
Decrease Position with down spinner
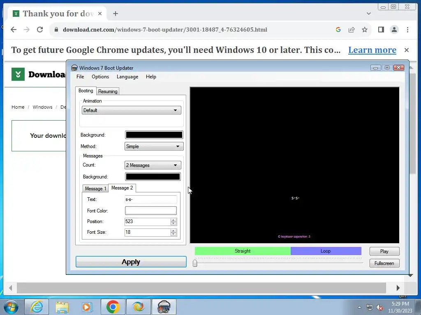[173, 224]
